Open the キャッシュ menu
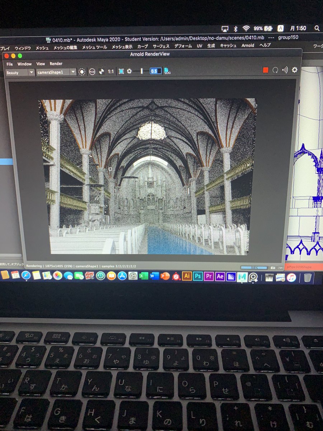The width and height of the screenshot is (323, 431). pyautogui.click(x=228, y=46)
